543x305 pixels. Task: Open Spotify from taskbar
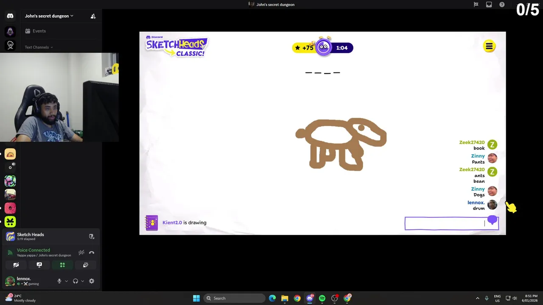coord(322,298)
